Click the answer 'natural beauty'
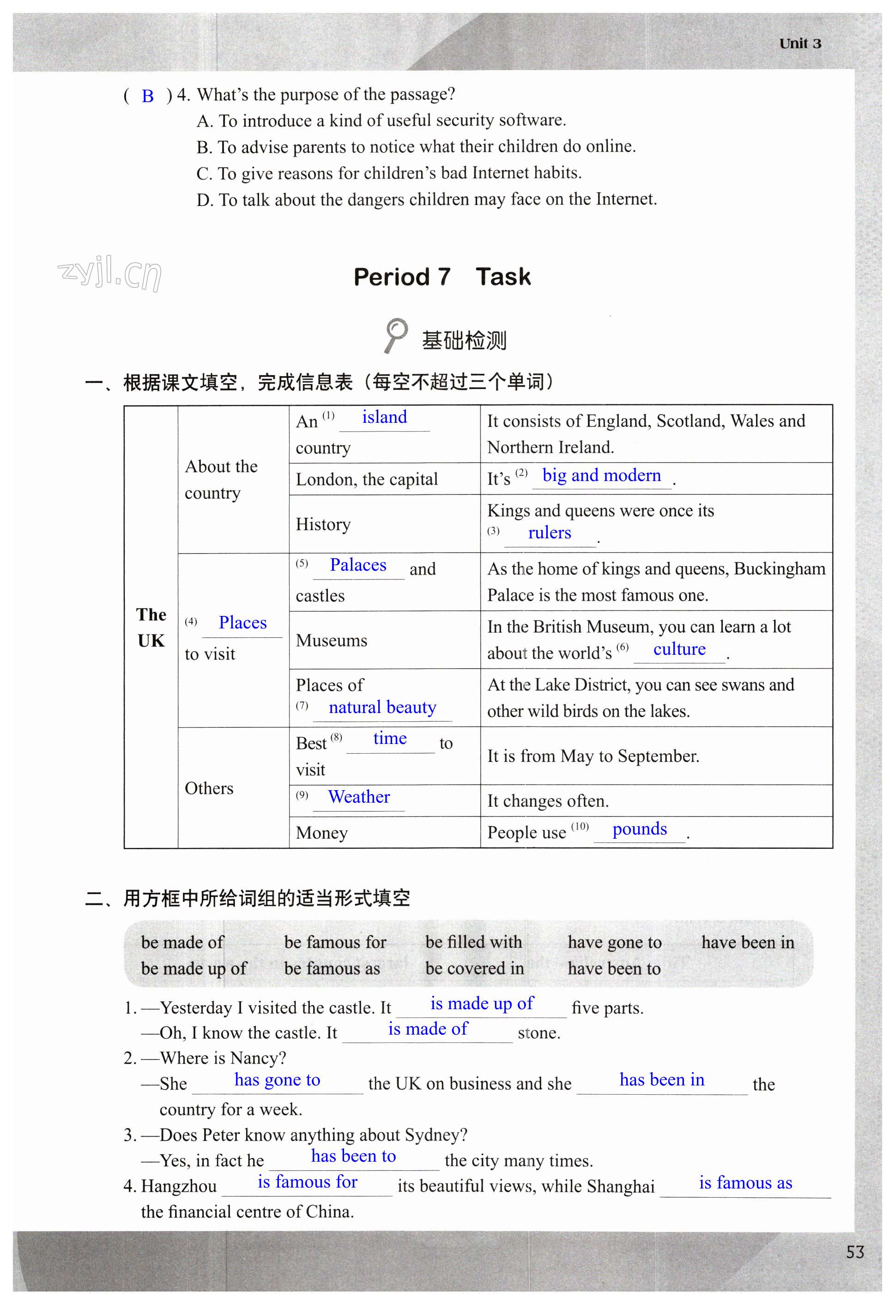 tap(382, 707)
